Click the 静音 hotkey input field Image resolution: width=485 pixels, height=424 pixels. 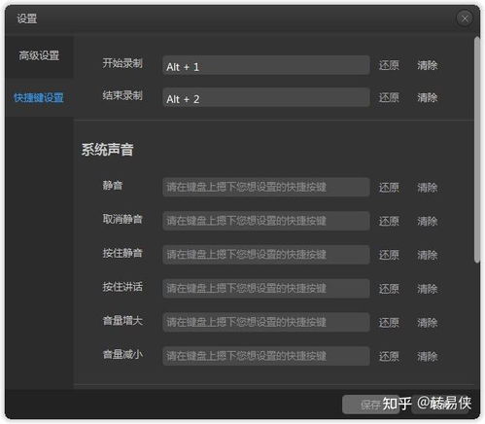(x=266, y=187)
